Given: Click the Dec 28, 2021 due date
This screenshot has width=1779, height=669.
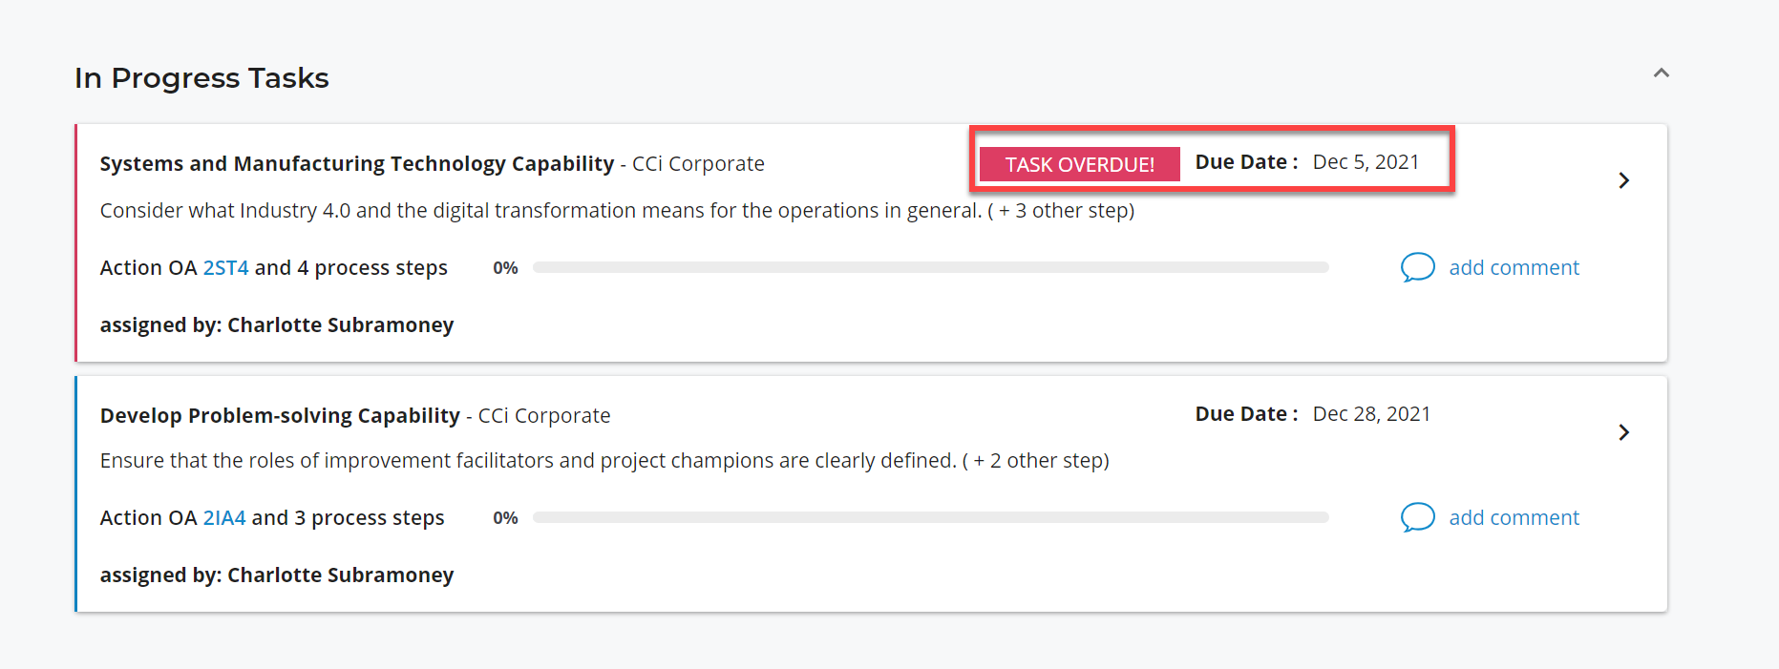Looking at the screenshot, I should click(x=1371, y=414).
